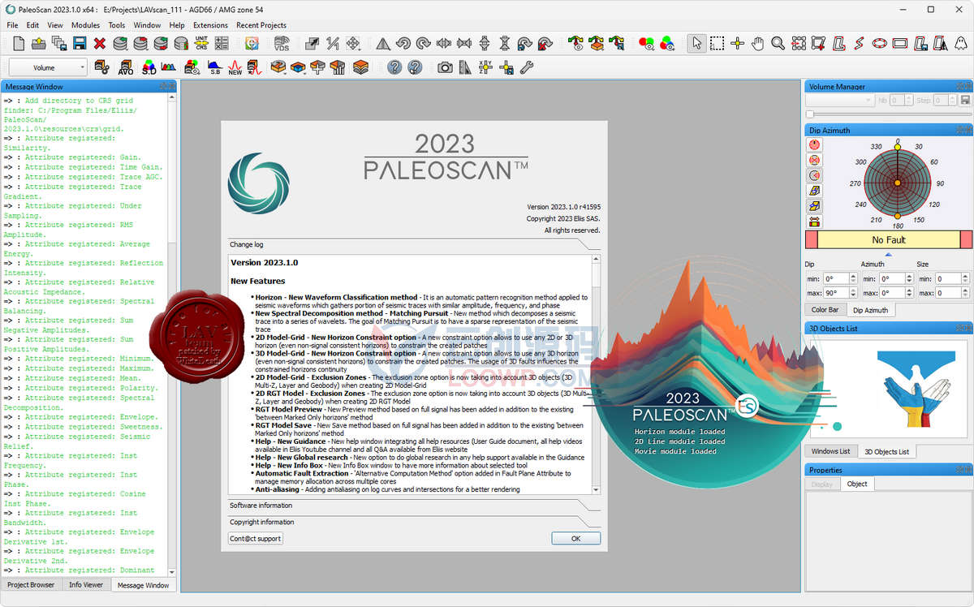Click the S.B spectral balancing icon
This screenshot has width=974, height=607.
pyautogui.click(x=214, y=67)
